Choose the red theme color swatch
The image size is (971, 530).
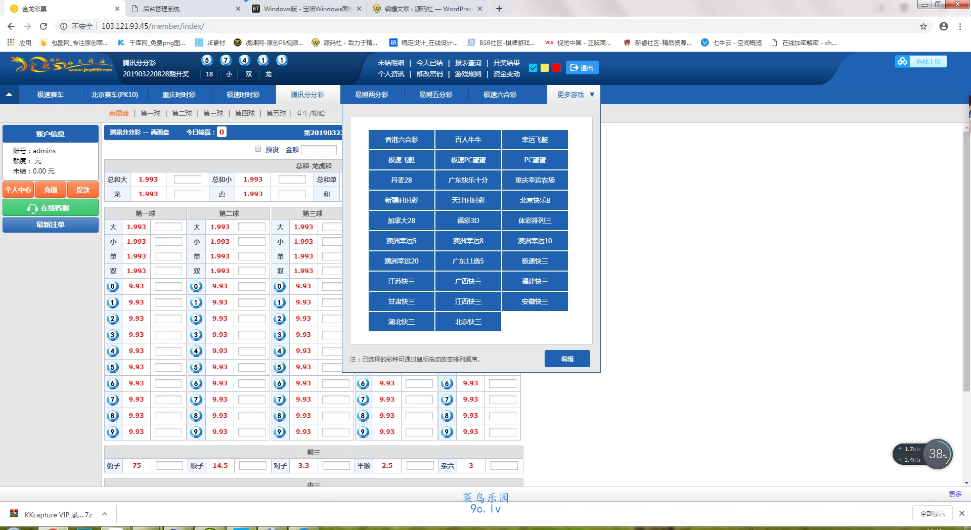point(556,68)
